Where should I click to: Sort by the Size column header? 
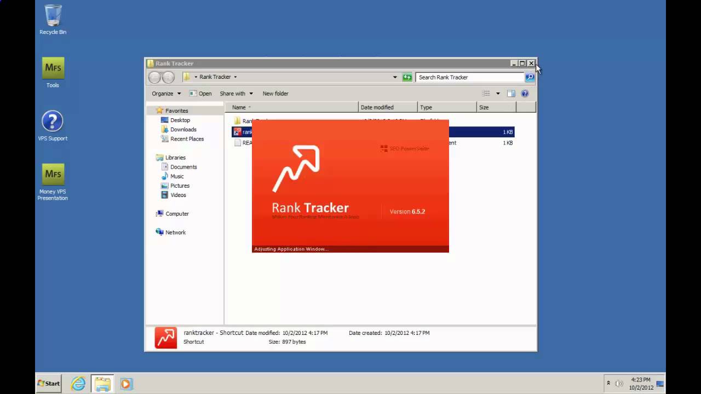497,107
